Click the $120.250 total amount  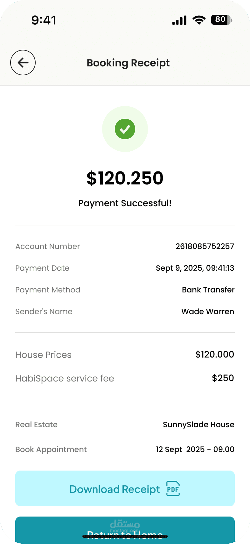click(x=125, y=178)
